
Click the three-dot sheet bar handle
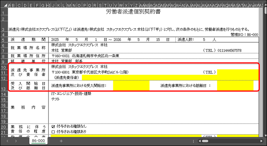[x=193, y=141]
